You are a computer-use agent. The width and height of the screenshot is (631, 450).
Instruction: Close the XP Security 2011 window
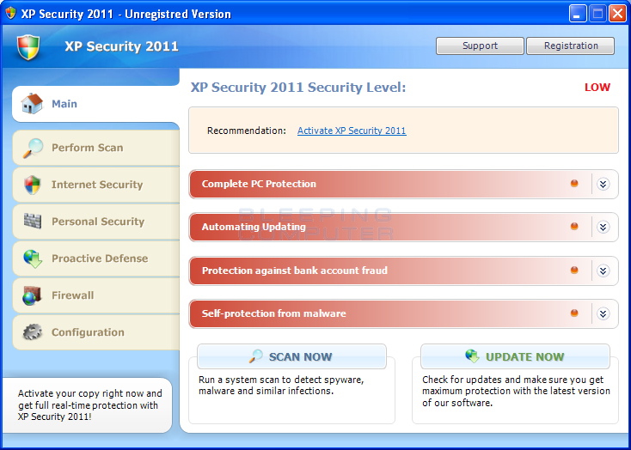click(x=617, y=14)
